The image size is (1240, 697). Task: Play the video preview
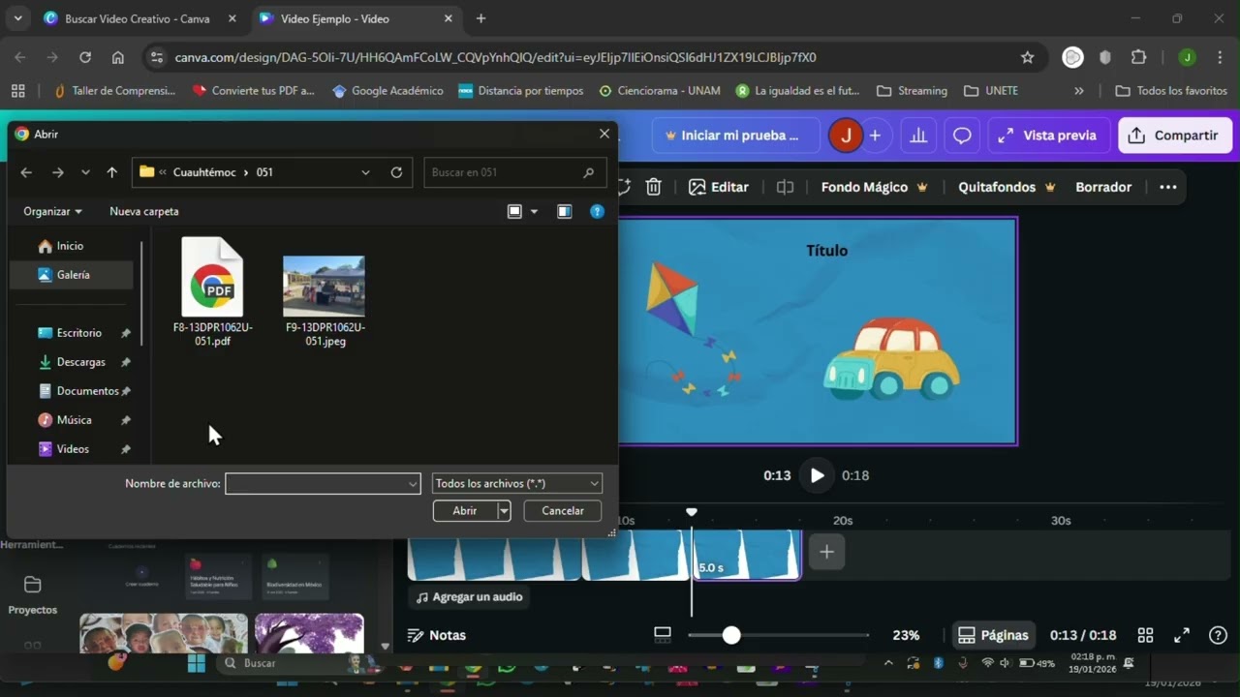click(x=817, y=475)
